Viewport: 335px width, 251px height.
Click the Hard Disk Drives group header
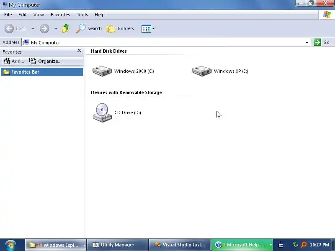(x=108, y=51)
